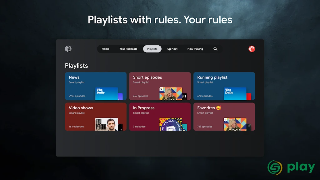Switch to the Your Podcasts tab
320x180 pixels.
point(128,49)
